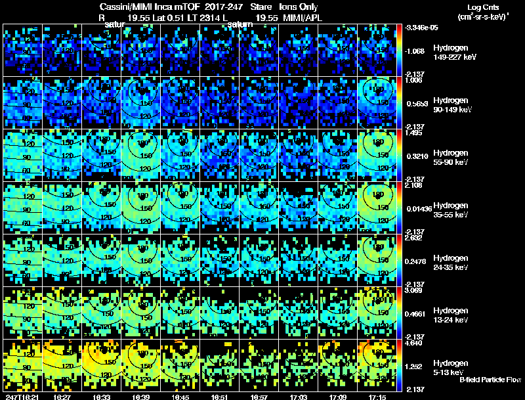Click the '1.495' scale maximum value

[x=413, y=133]
